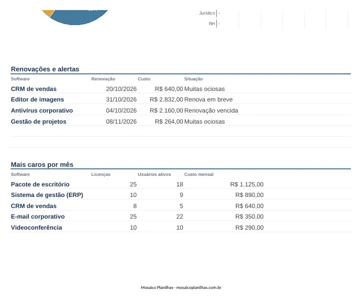Select the 'Sistema de gestão (ERP)' row name
Viewport: 361px width, 300px height.
click(x=47, y=195)
